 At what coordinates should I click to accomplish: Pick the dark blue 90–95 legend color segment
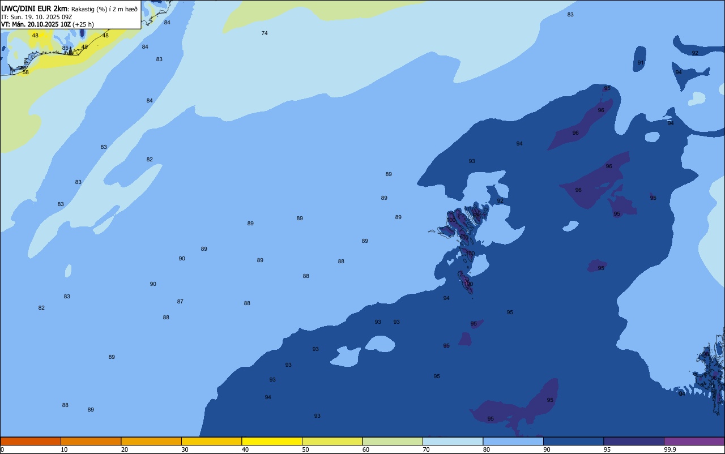(x=573, y=441)
